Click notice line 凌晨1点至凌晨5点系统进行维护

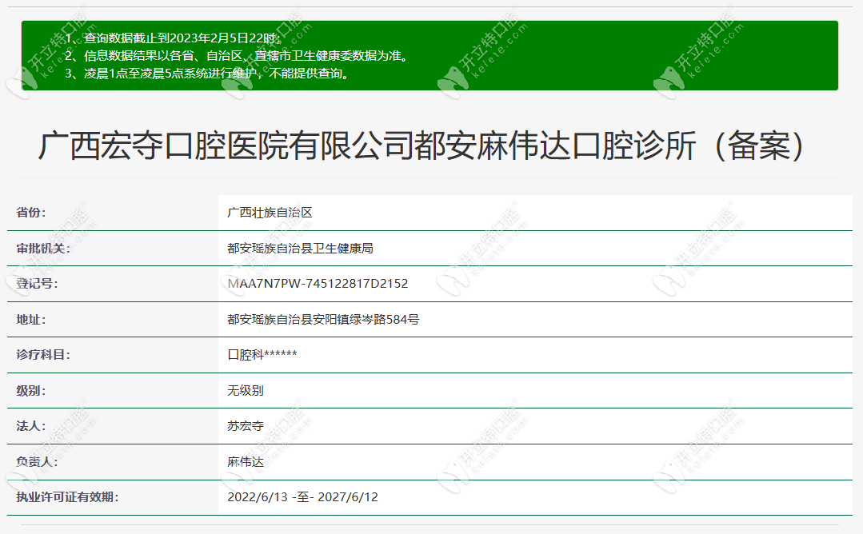(x=207, y=73)
